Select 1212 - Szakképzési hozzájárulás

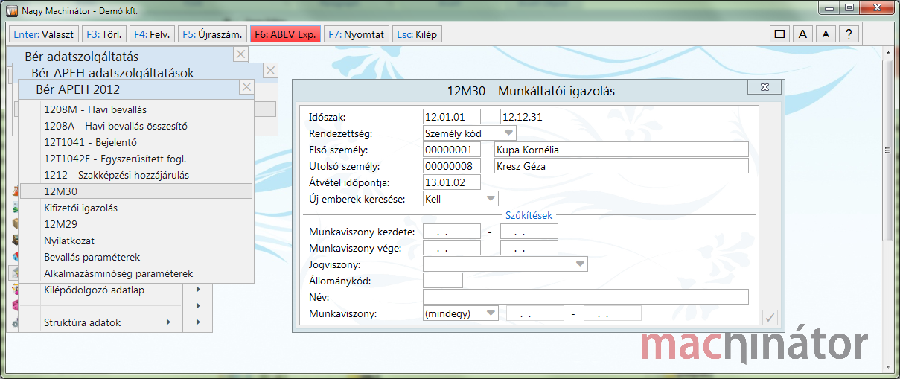coord(137,175)
